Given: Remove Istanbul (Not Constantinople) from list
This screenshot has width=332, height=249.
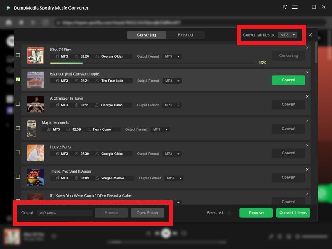Looking at the screenshot, I should tap(307, 72).
